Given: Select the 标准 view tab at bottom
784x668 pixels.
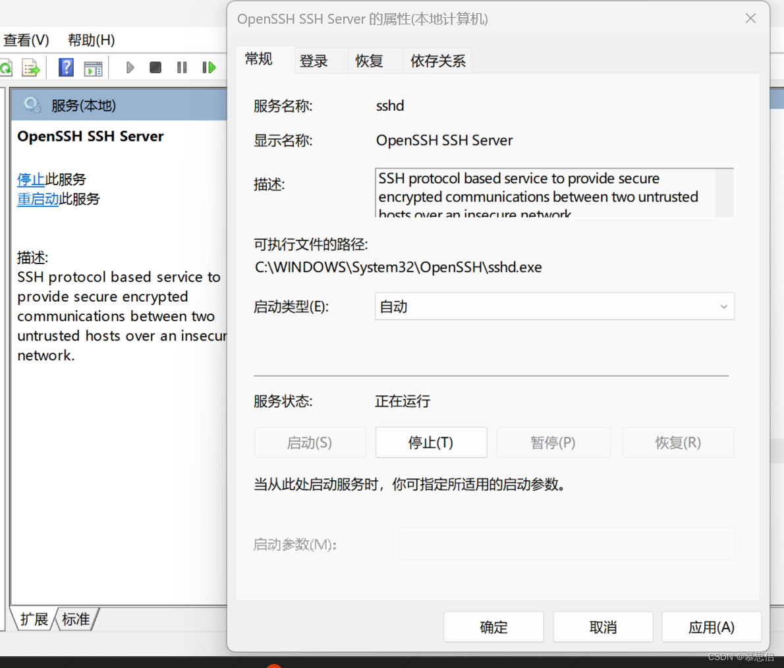Looking at the screenshot, I should (76, 619).
